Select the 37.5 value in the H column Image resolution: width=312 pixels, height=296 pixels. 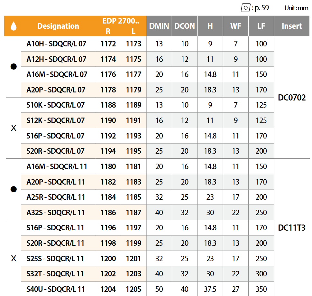coord(210,289)
